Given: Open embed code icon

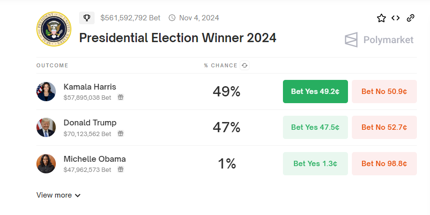Looking at the screenshot, I should [396, 18].
